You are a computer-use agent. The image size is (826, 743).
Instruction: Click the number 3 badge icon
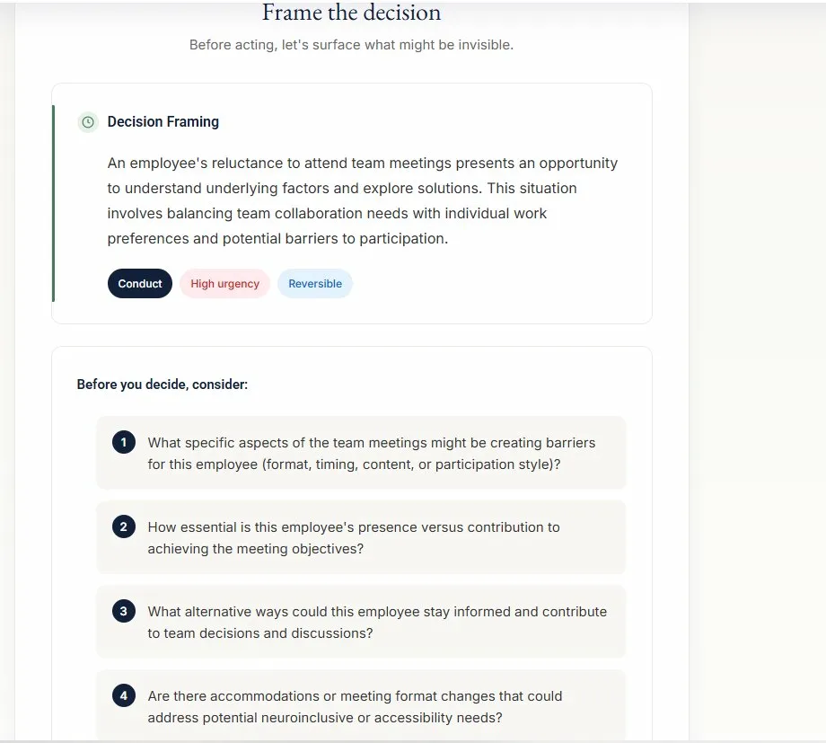[x=124, y=612]
